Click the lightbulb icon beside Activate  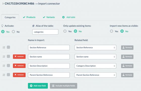[2, 26]
